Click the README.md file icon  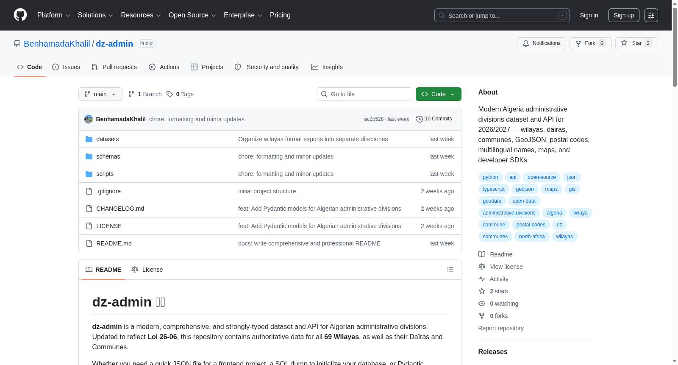[89, 243]
